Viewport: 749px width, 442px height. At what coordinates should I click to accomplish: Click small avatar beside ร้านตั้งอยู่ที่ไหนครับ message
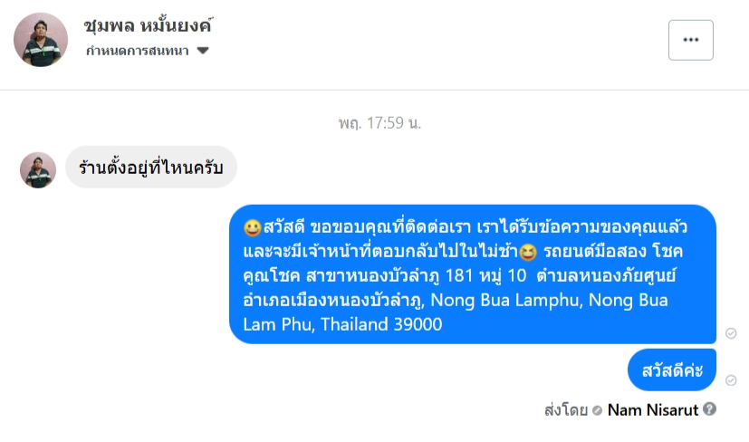click(x=38, y=170)
